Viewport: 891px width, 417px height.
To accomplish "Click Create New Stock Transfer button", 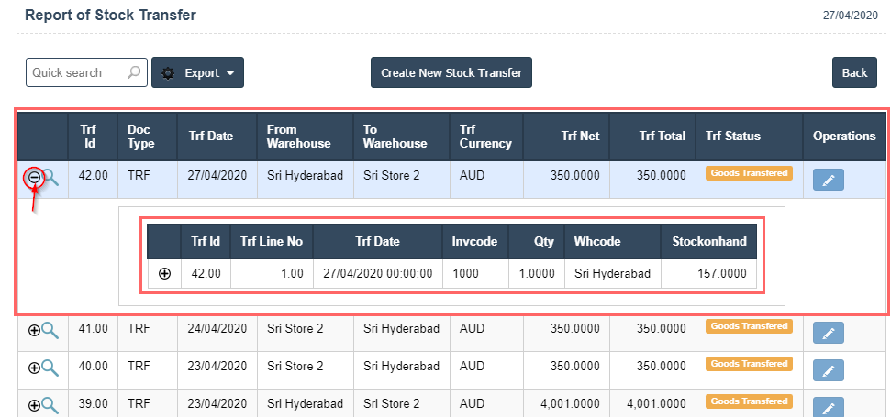I will pyautogui.click(x=451, y=73).
